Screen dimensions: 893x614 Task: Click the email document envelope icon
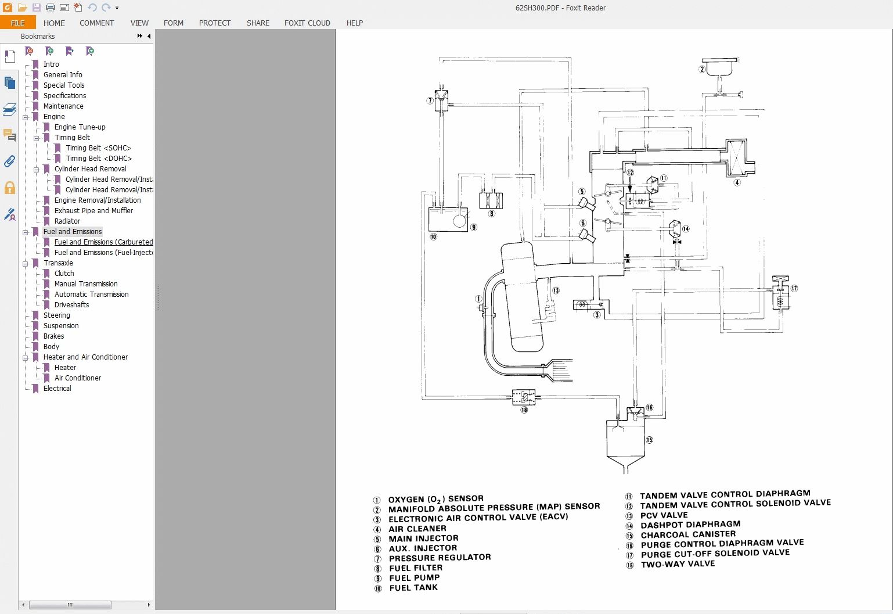[64, 8]
